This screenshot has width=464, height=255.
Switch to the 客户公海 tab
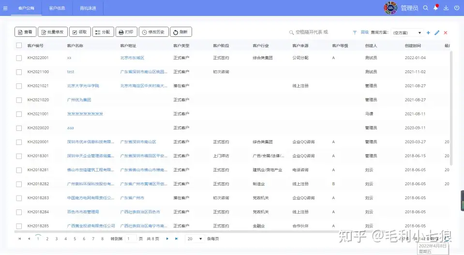coord(26,8)
